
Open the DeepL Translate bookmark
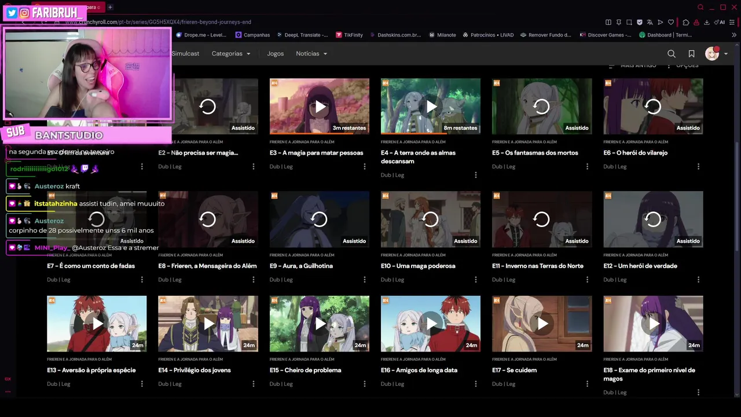pyautogui.click(x=302, y=35)
